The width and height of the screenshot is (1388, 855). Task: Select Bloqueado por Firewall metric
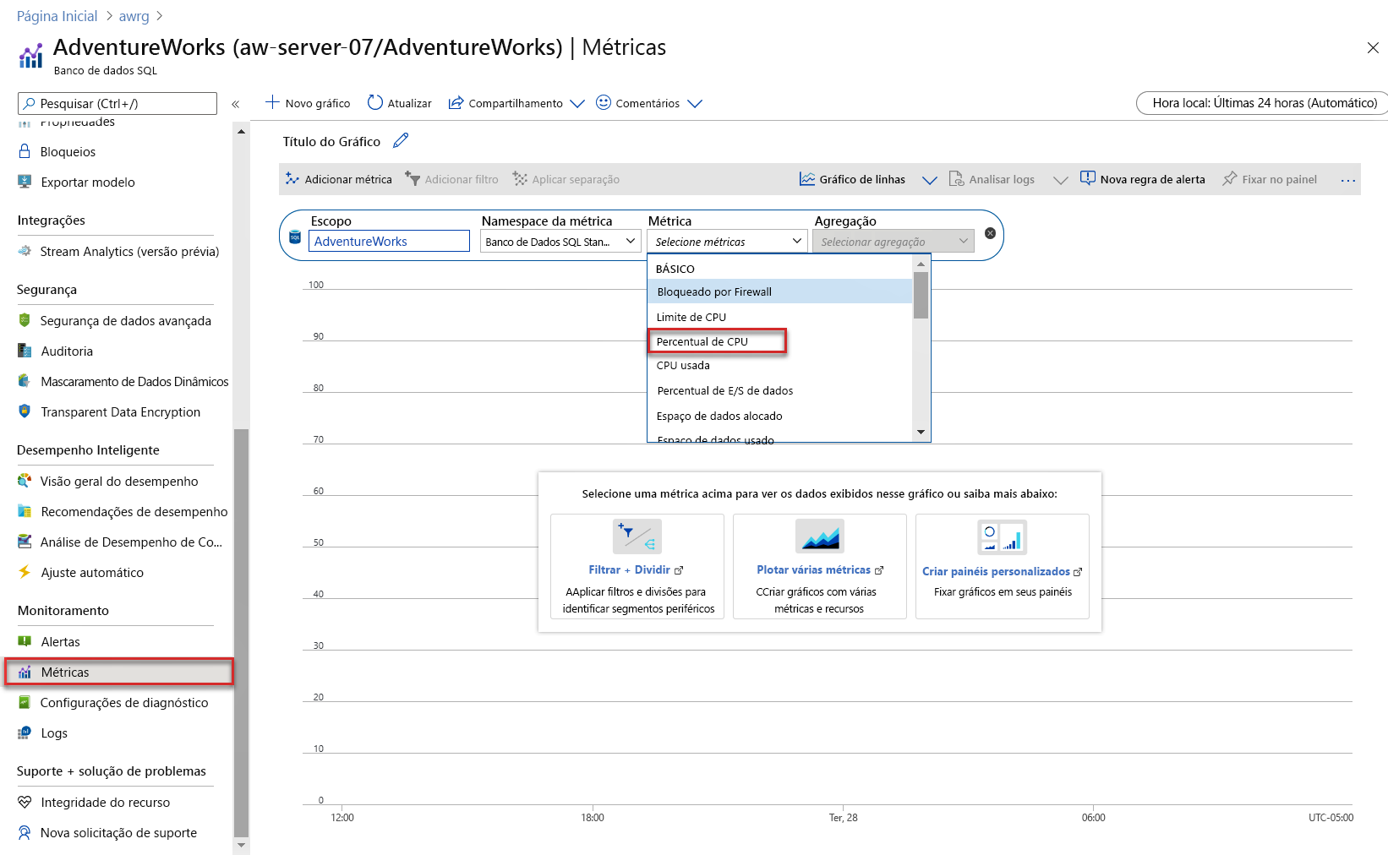pos(780,291)
